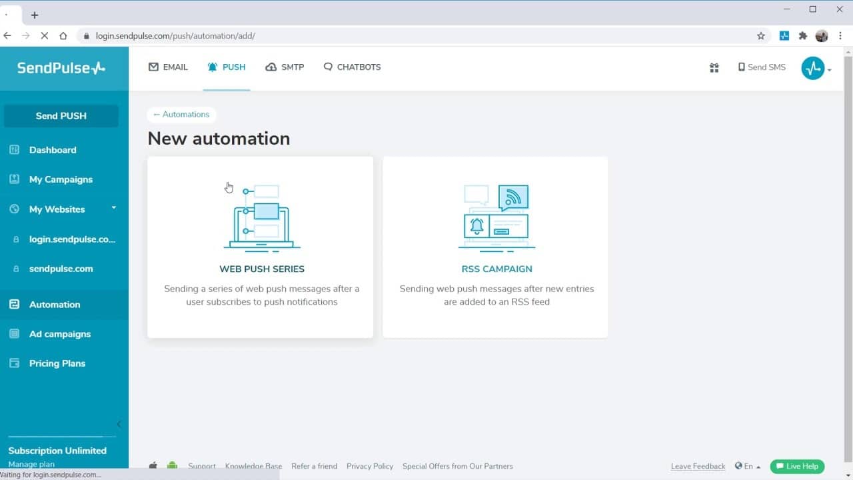The image size is (853, 480).
Task: Click the Send PUSH button
Action: coord(61,116)
